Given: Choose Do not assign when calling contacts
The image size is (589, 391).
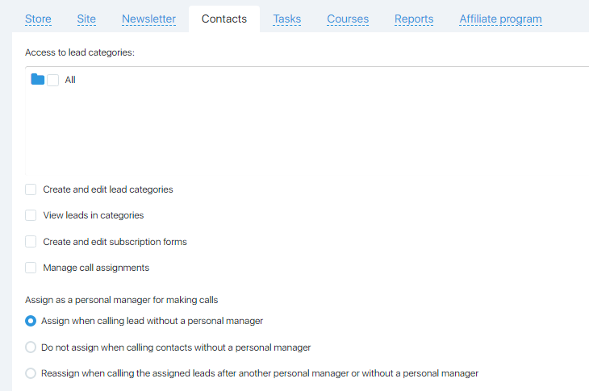Looking at the screenshot, I should (x=31, y=347).
